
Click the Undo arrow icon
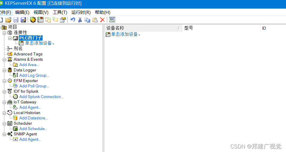[73, 20]
